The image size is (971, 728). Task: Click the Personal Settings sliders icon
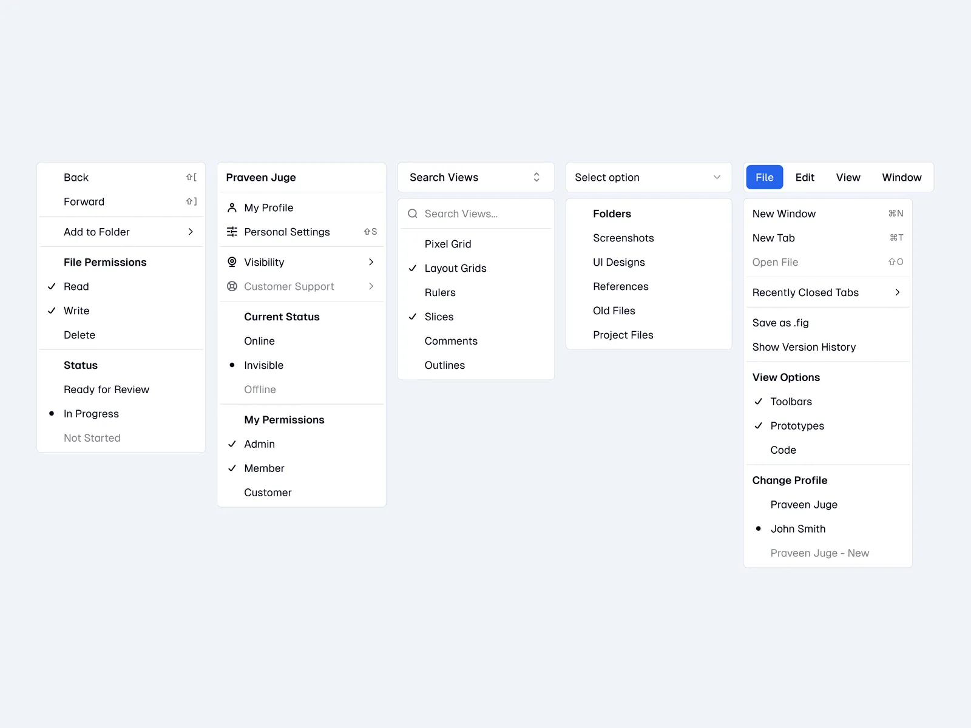pyautogui.click(x=232, y=232)
